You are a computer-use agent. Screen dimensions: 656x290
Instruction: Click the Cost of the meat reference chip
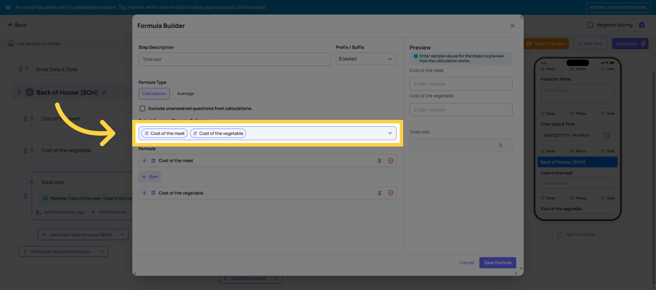pos(164,133)
